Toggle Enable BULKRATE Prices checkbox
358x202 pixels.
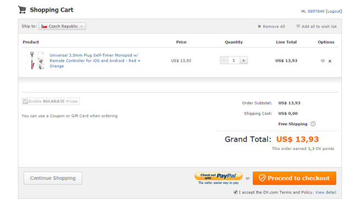point(25,102)
